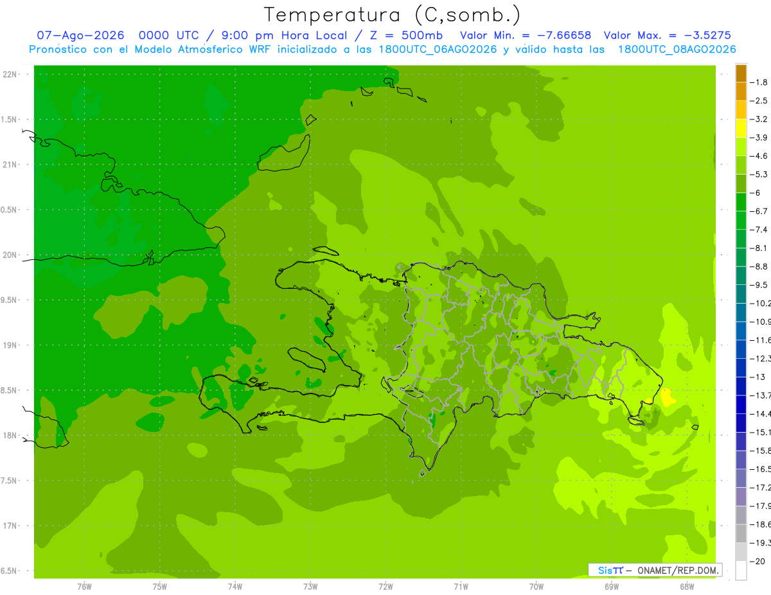Pick the blue swatch between -13 and -13.7
Screen dimensions: 771x595
click(741, 386)
